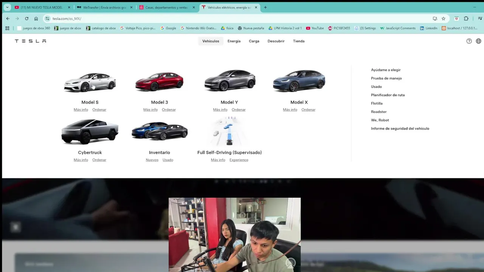Open new browser tab
Image resolution: width=484 pixels, height=272 pixels.
click(x=265, y=7)
